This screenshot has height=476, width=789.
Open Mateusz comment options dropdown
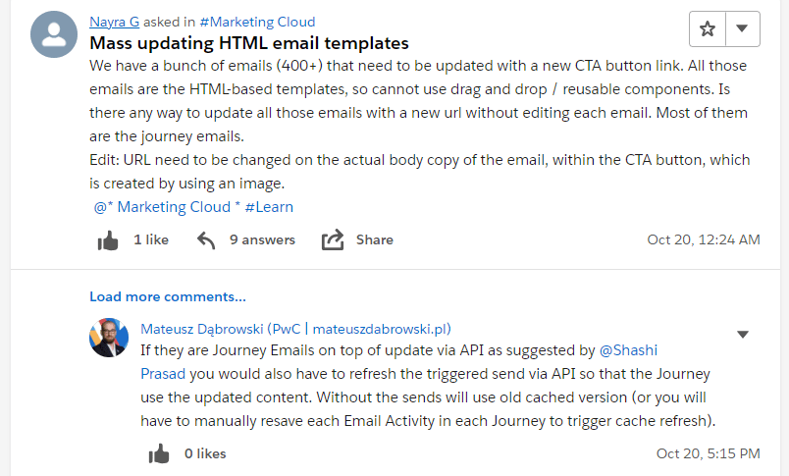point(743,335)
